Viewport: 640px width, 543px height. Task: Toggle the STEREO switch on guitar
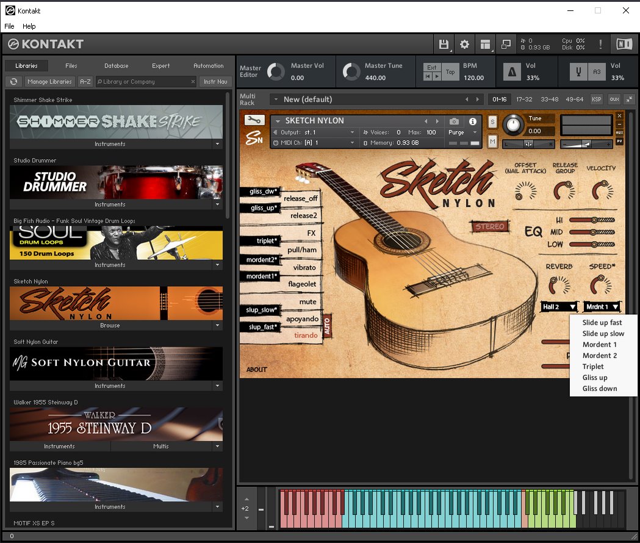(490, 227)
